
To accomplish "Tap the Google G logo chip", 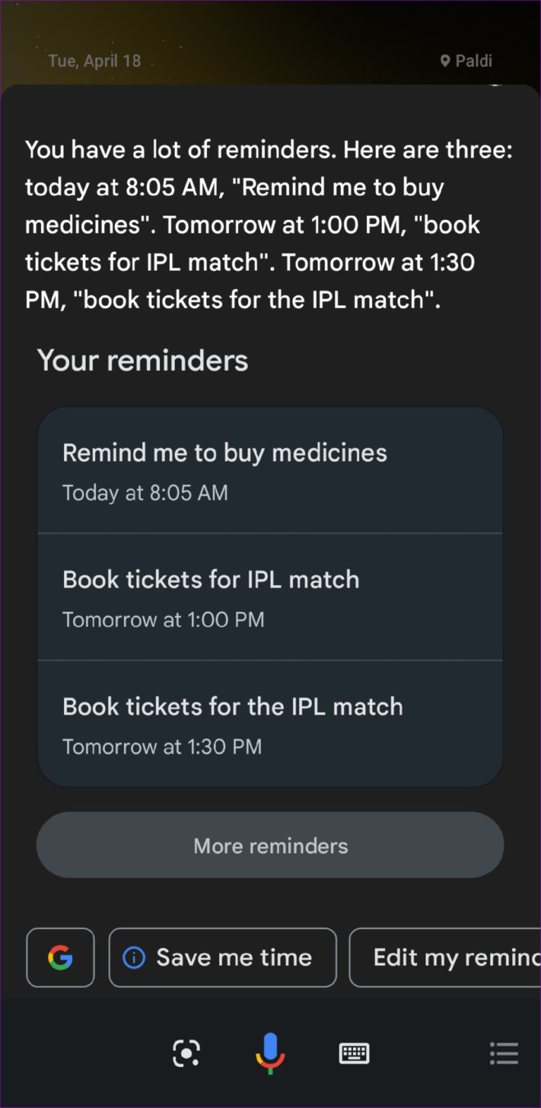I will click(61, 958).
